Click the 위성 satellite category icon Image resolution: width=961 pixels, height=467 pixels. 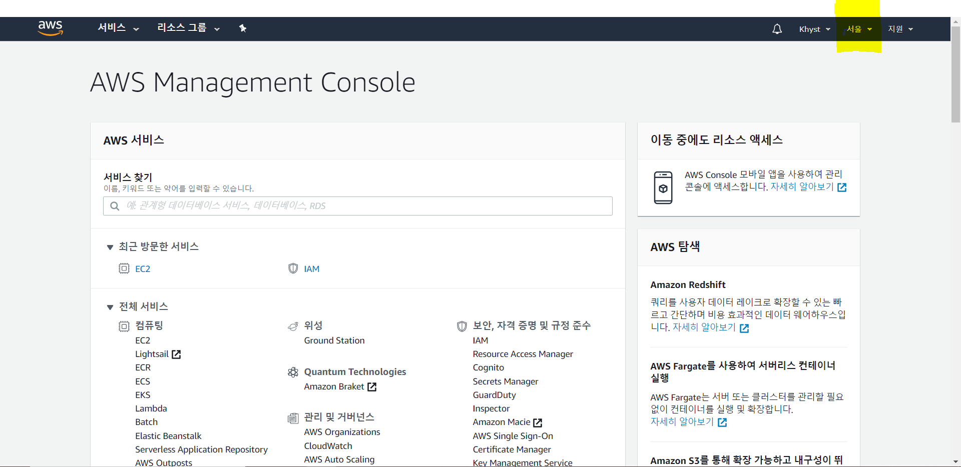pyautogui.click(x=293, y=326)
